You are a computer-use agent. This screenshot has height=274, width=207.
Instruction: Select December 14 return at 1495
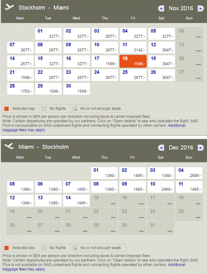tap(76, 200)
